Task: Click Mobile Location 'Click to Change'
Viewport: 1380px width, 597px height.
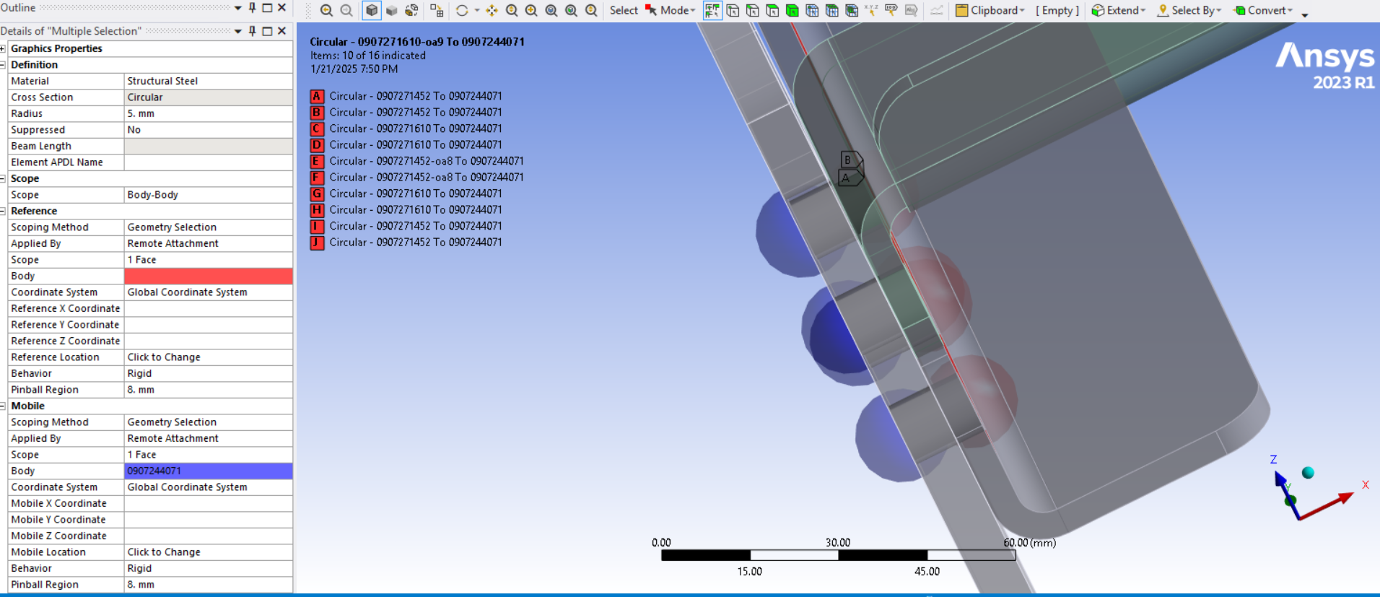Action: 208,552
